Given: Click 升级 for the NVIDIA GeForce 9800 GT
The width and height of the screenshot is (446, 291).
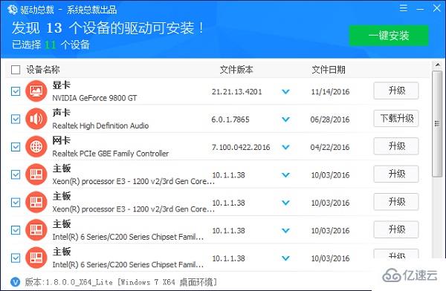Looking at the screenshot, I should pos(396,91).
